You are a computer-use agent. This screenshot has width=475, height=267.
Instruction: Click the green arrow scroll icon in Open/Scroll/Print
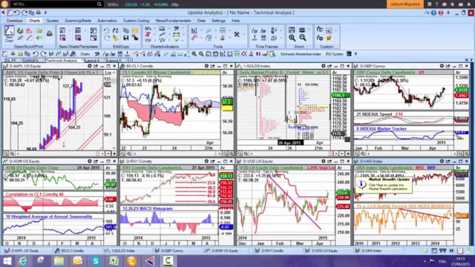(40, 38)
